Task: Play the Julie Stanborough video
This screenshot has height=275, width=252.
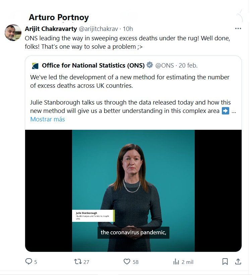Action: (x=133, y=191)
